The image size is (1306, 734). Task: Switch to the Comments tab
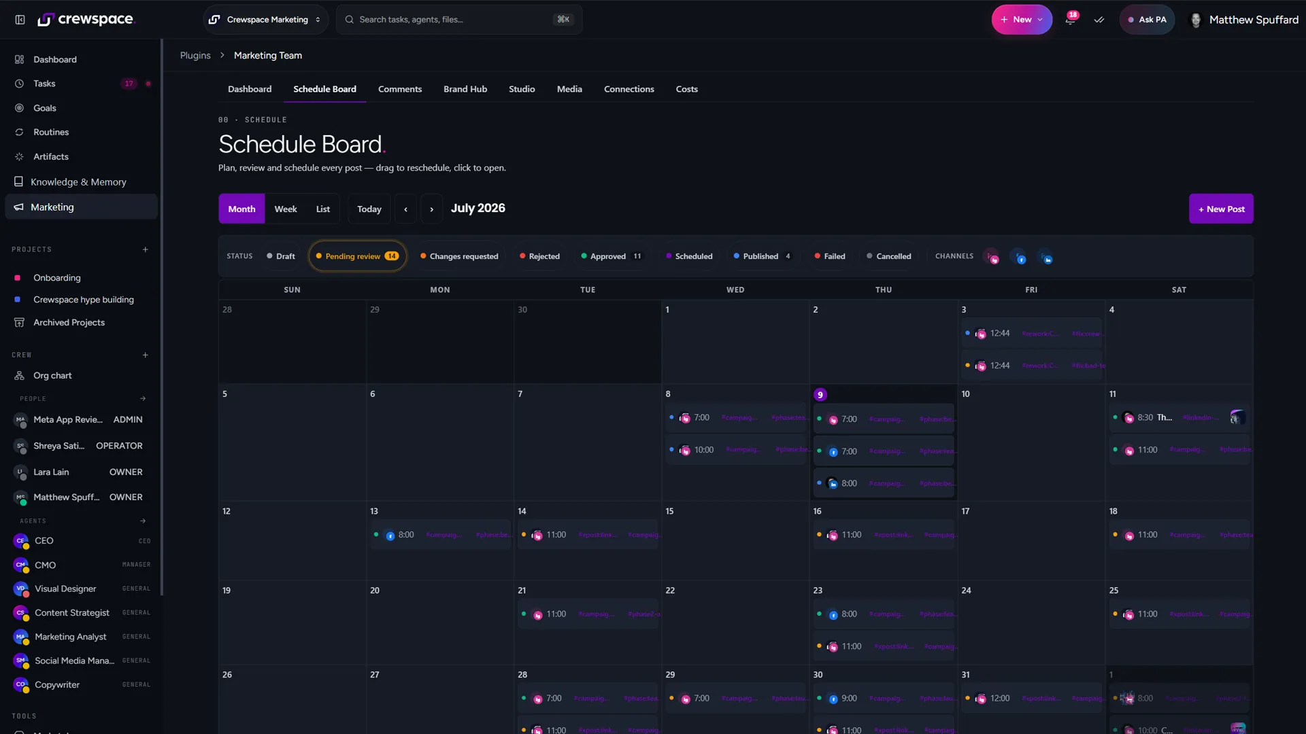pyautogui.click(x=400, y=89)
